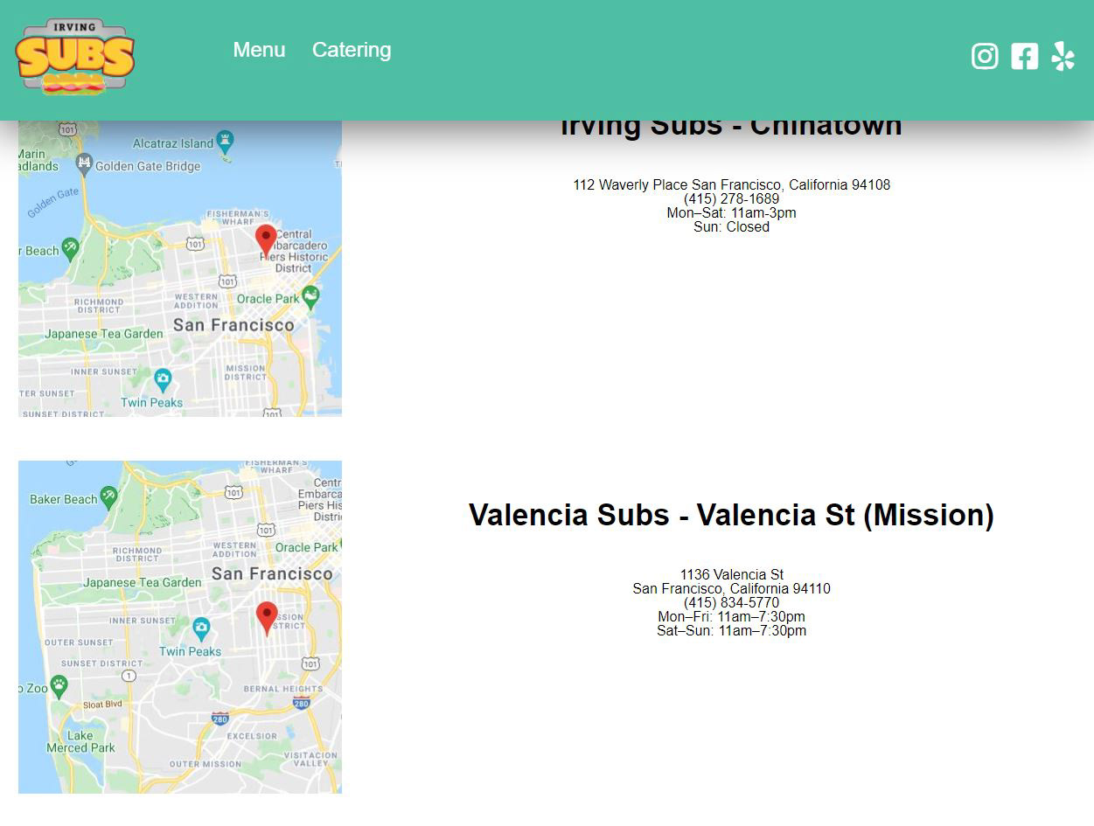This screenshot has height=826, width=1094.
Task: Click Golden Gate Bridge marker on map
Action: (84, 163)
